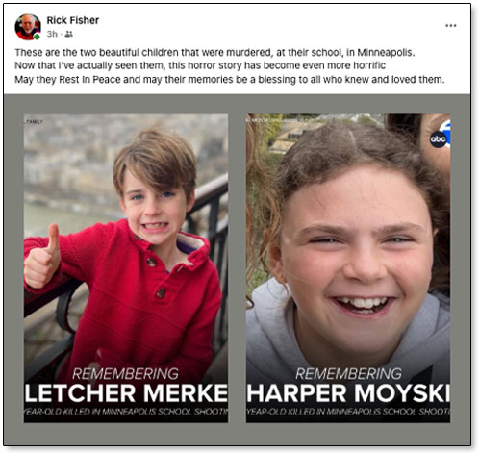
Task: Click the green online status dot on avatar
Action: coord(38,37)
